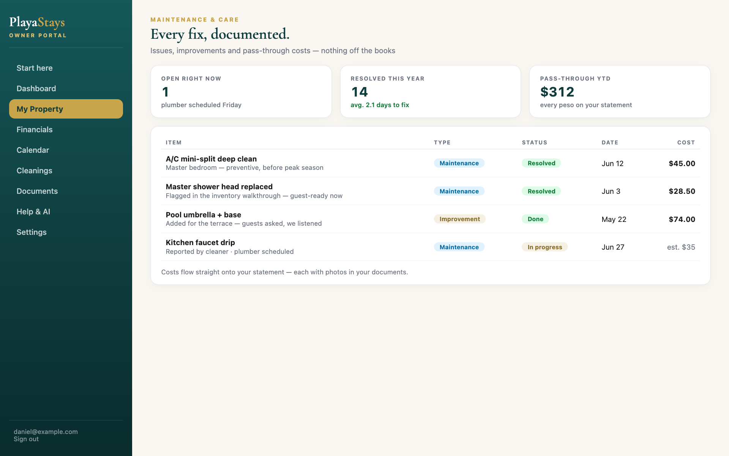Click daniel@example.com account email
The image size is (729, 456).
[46, 432]
